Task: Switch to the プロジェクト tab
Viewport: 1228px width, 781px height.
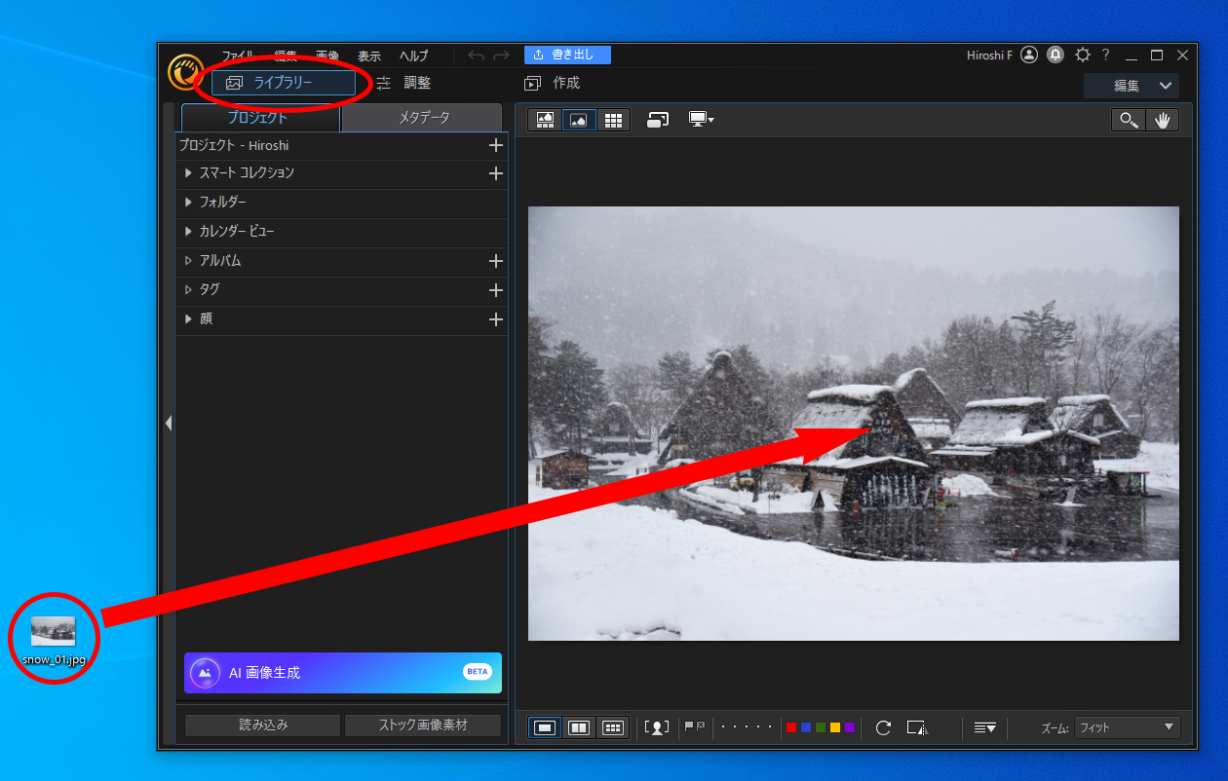Action: tap(258, 118)
